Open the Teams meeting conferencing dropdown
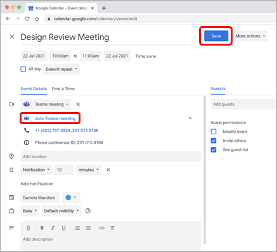 (x=46, y=104)
